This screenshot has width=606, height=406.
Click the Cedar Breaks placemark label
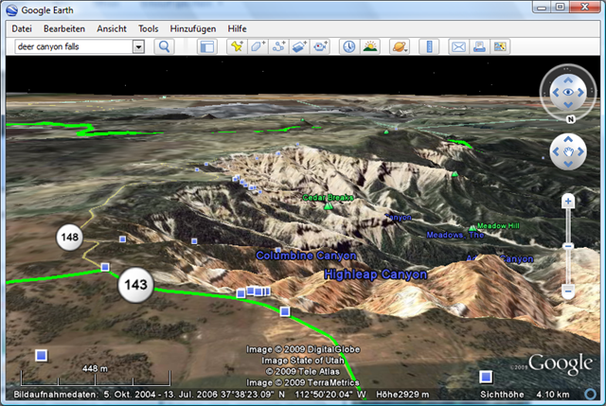tap(328, 198)
